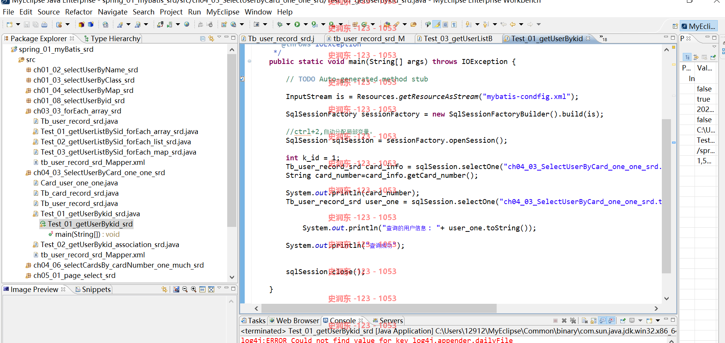
Task: Open the MyEclipse menu
Action: (x=223, y=12)
